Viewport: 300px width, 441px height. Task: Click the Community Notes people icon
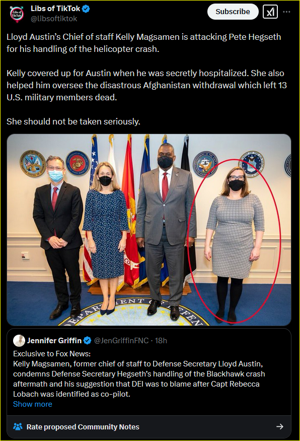coord(18,427)
